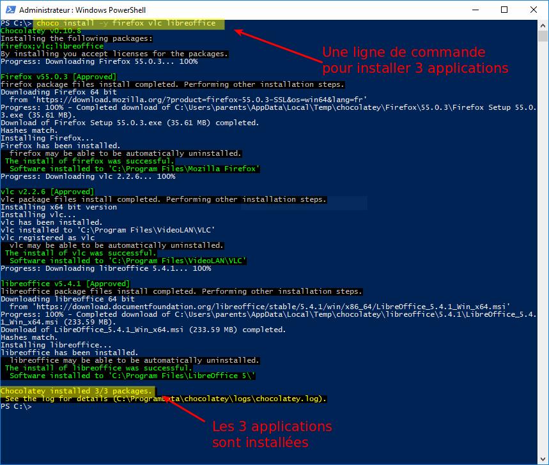This screenshot has width=549, height=465.
Task: Click the 'Downloading Firefox 64 bit' line
Action: tap(59, 93)
